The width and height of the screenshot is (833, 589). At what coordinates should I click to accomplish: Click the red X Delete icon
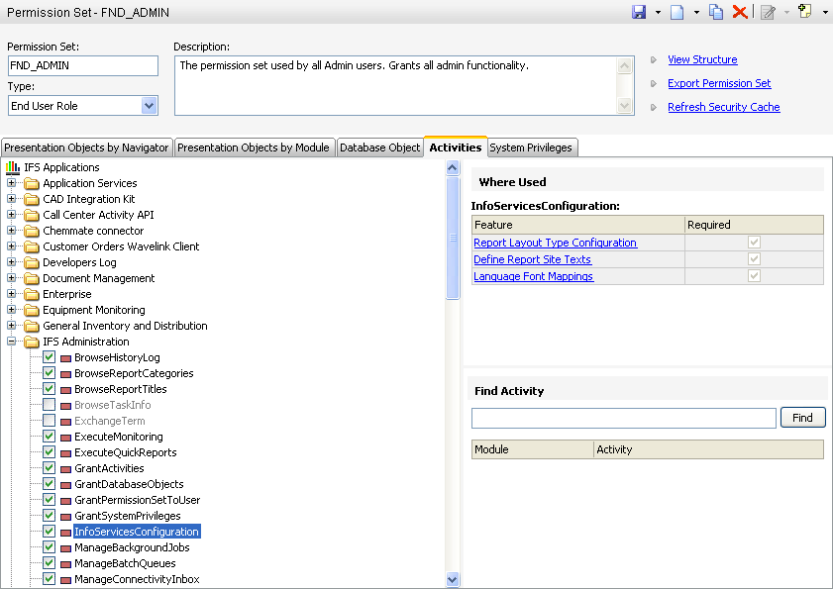pos(739,12)
